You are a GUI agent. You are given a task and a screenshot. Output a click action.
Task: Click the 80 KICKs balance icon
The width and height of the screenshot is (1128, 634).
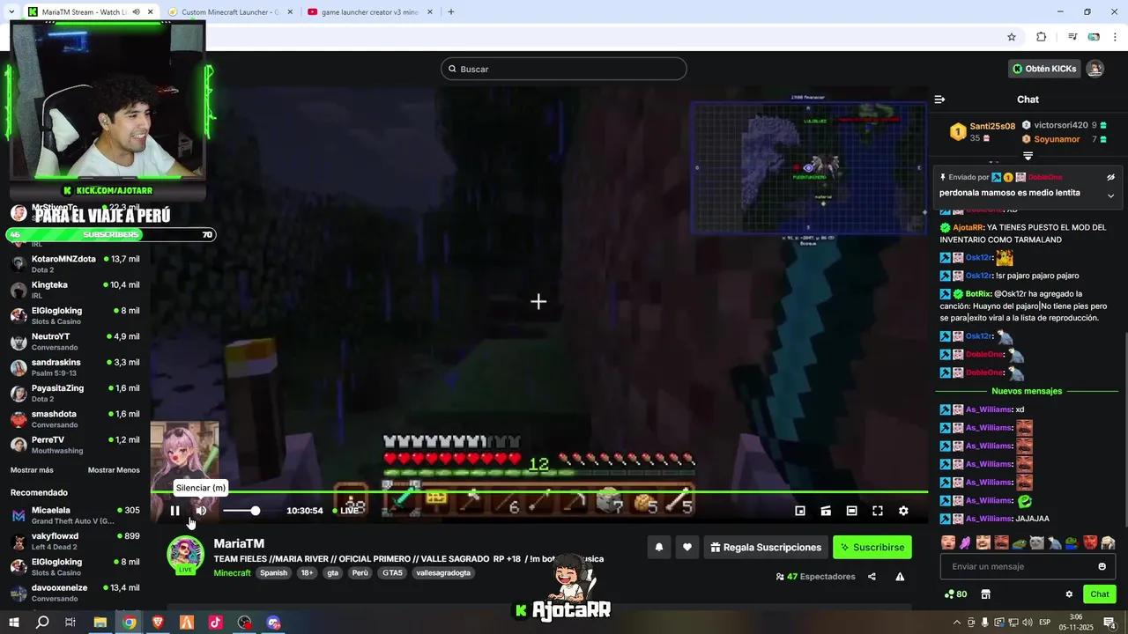(955, 594)
